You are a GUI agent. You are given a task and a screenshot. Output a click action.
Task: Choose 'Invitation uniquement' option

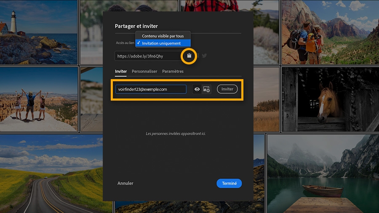click(163, 43)
